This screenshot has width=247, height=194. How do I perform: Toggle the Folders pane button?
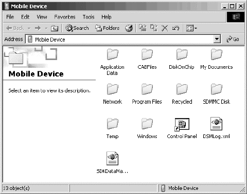[108, 28]
